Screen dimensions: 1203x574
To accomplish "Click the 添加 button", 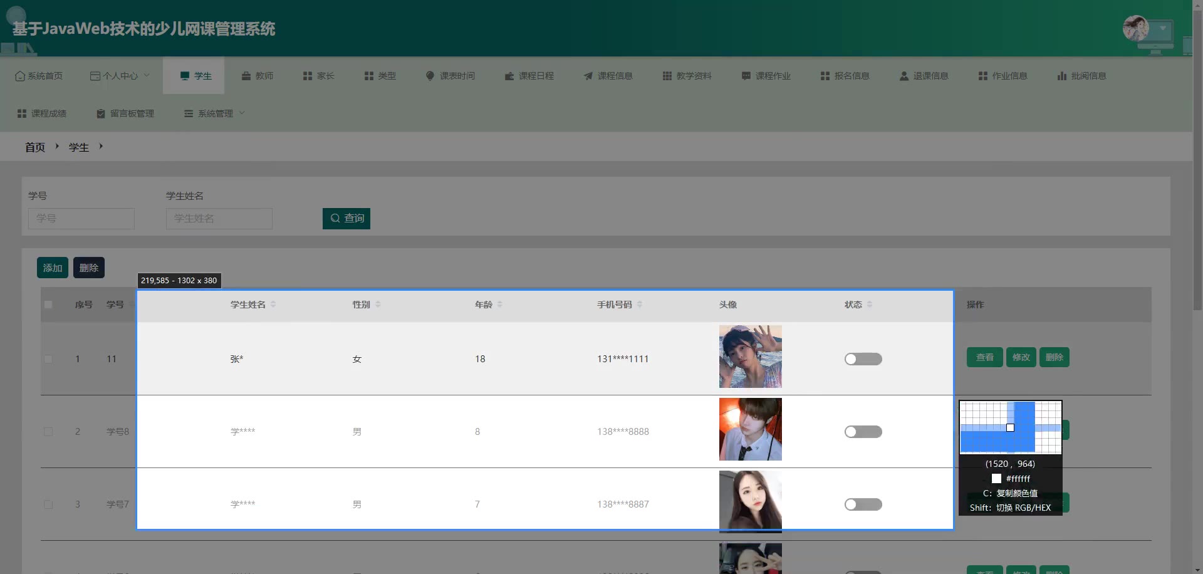I will [x=53, y=268].
